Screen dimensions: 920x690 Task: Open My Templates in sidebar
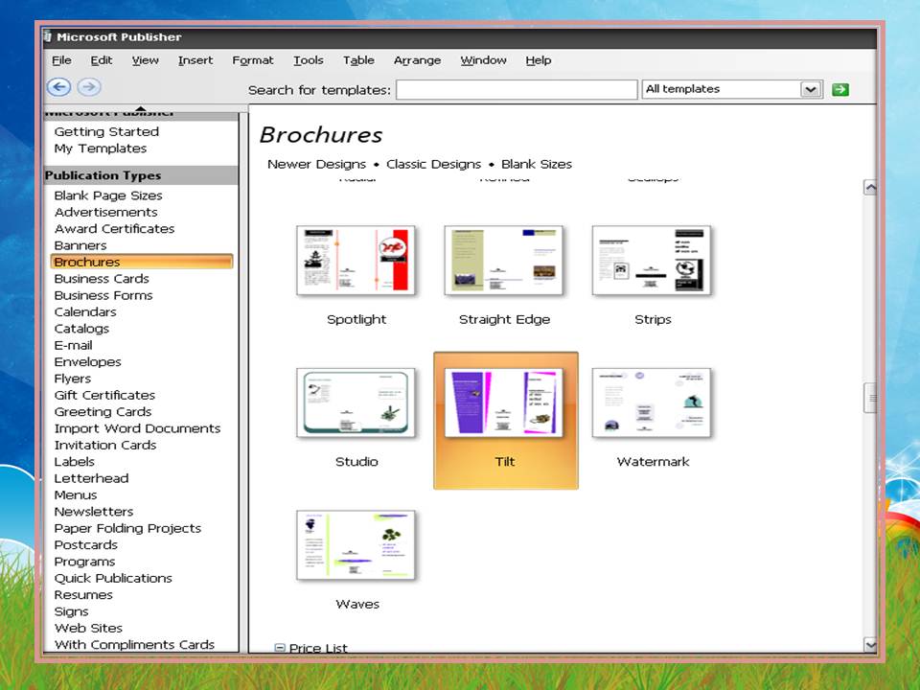pos(101,149)
